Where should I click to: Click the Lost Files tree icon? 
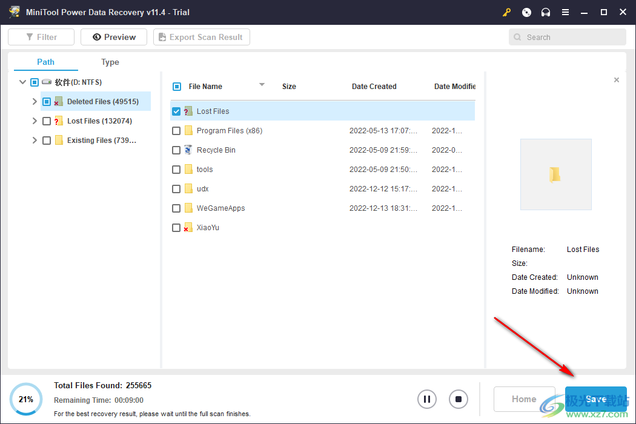(58, 121)
